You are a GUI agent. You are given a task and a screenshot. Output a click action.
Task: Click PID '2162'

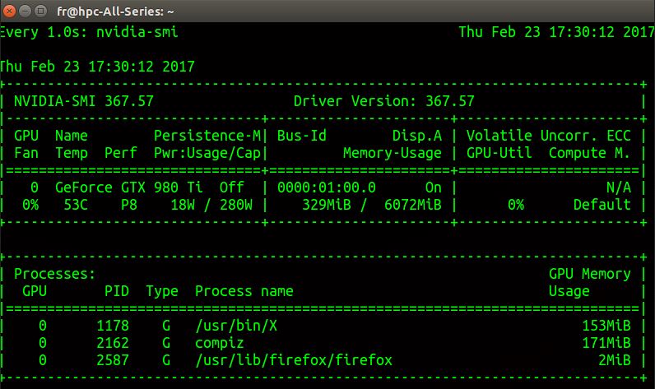(113, 343)
